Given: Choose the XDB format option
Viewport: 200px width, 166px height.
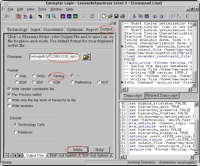Looking at the screenshot, I should pos(51,82).
